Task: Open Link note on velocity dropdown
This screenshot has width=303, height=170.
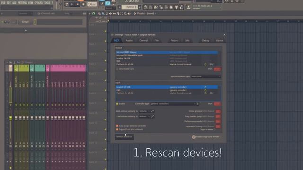Action: (144, 111)
